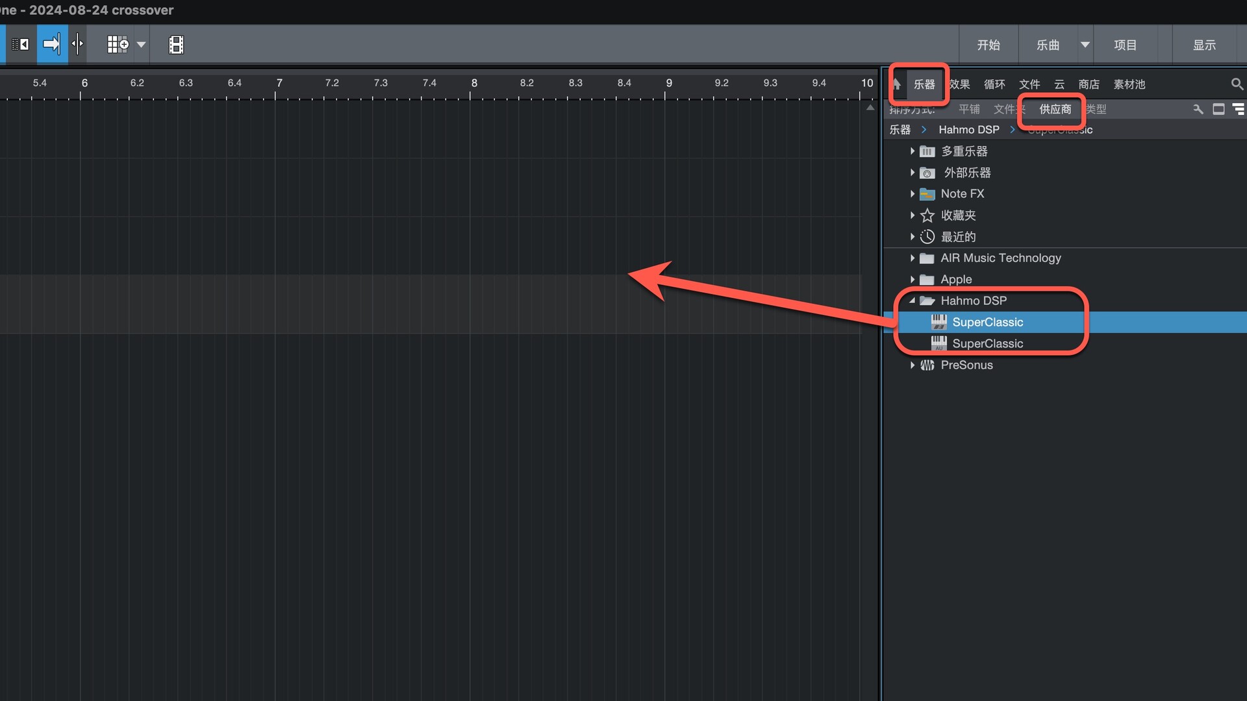The image size is (1247, 701).
Task: Sort instruments by 类型
Action: click(x=1096, y=109)
